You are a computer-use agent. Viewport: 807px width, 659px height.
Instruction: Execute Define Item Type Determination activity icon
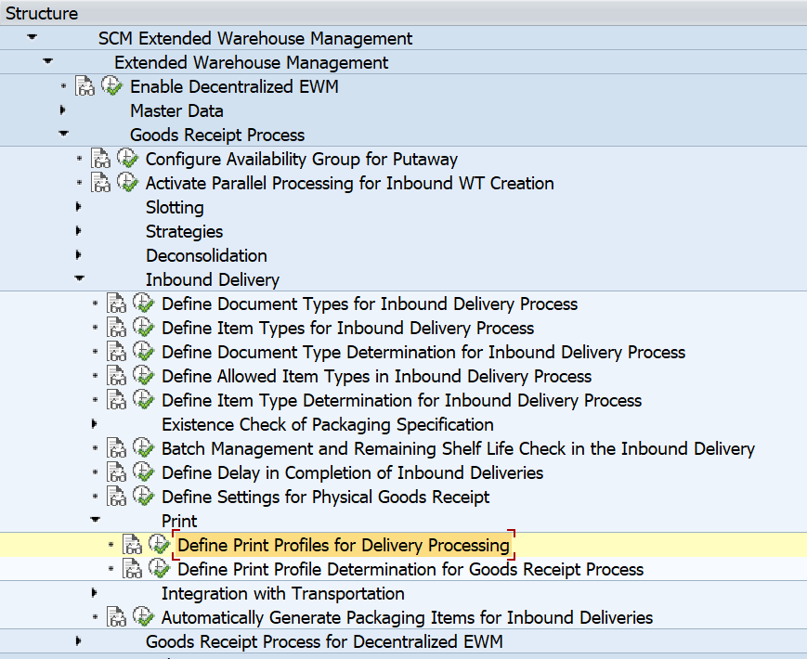144,399
